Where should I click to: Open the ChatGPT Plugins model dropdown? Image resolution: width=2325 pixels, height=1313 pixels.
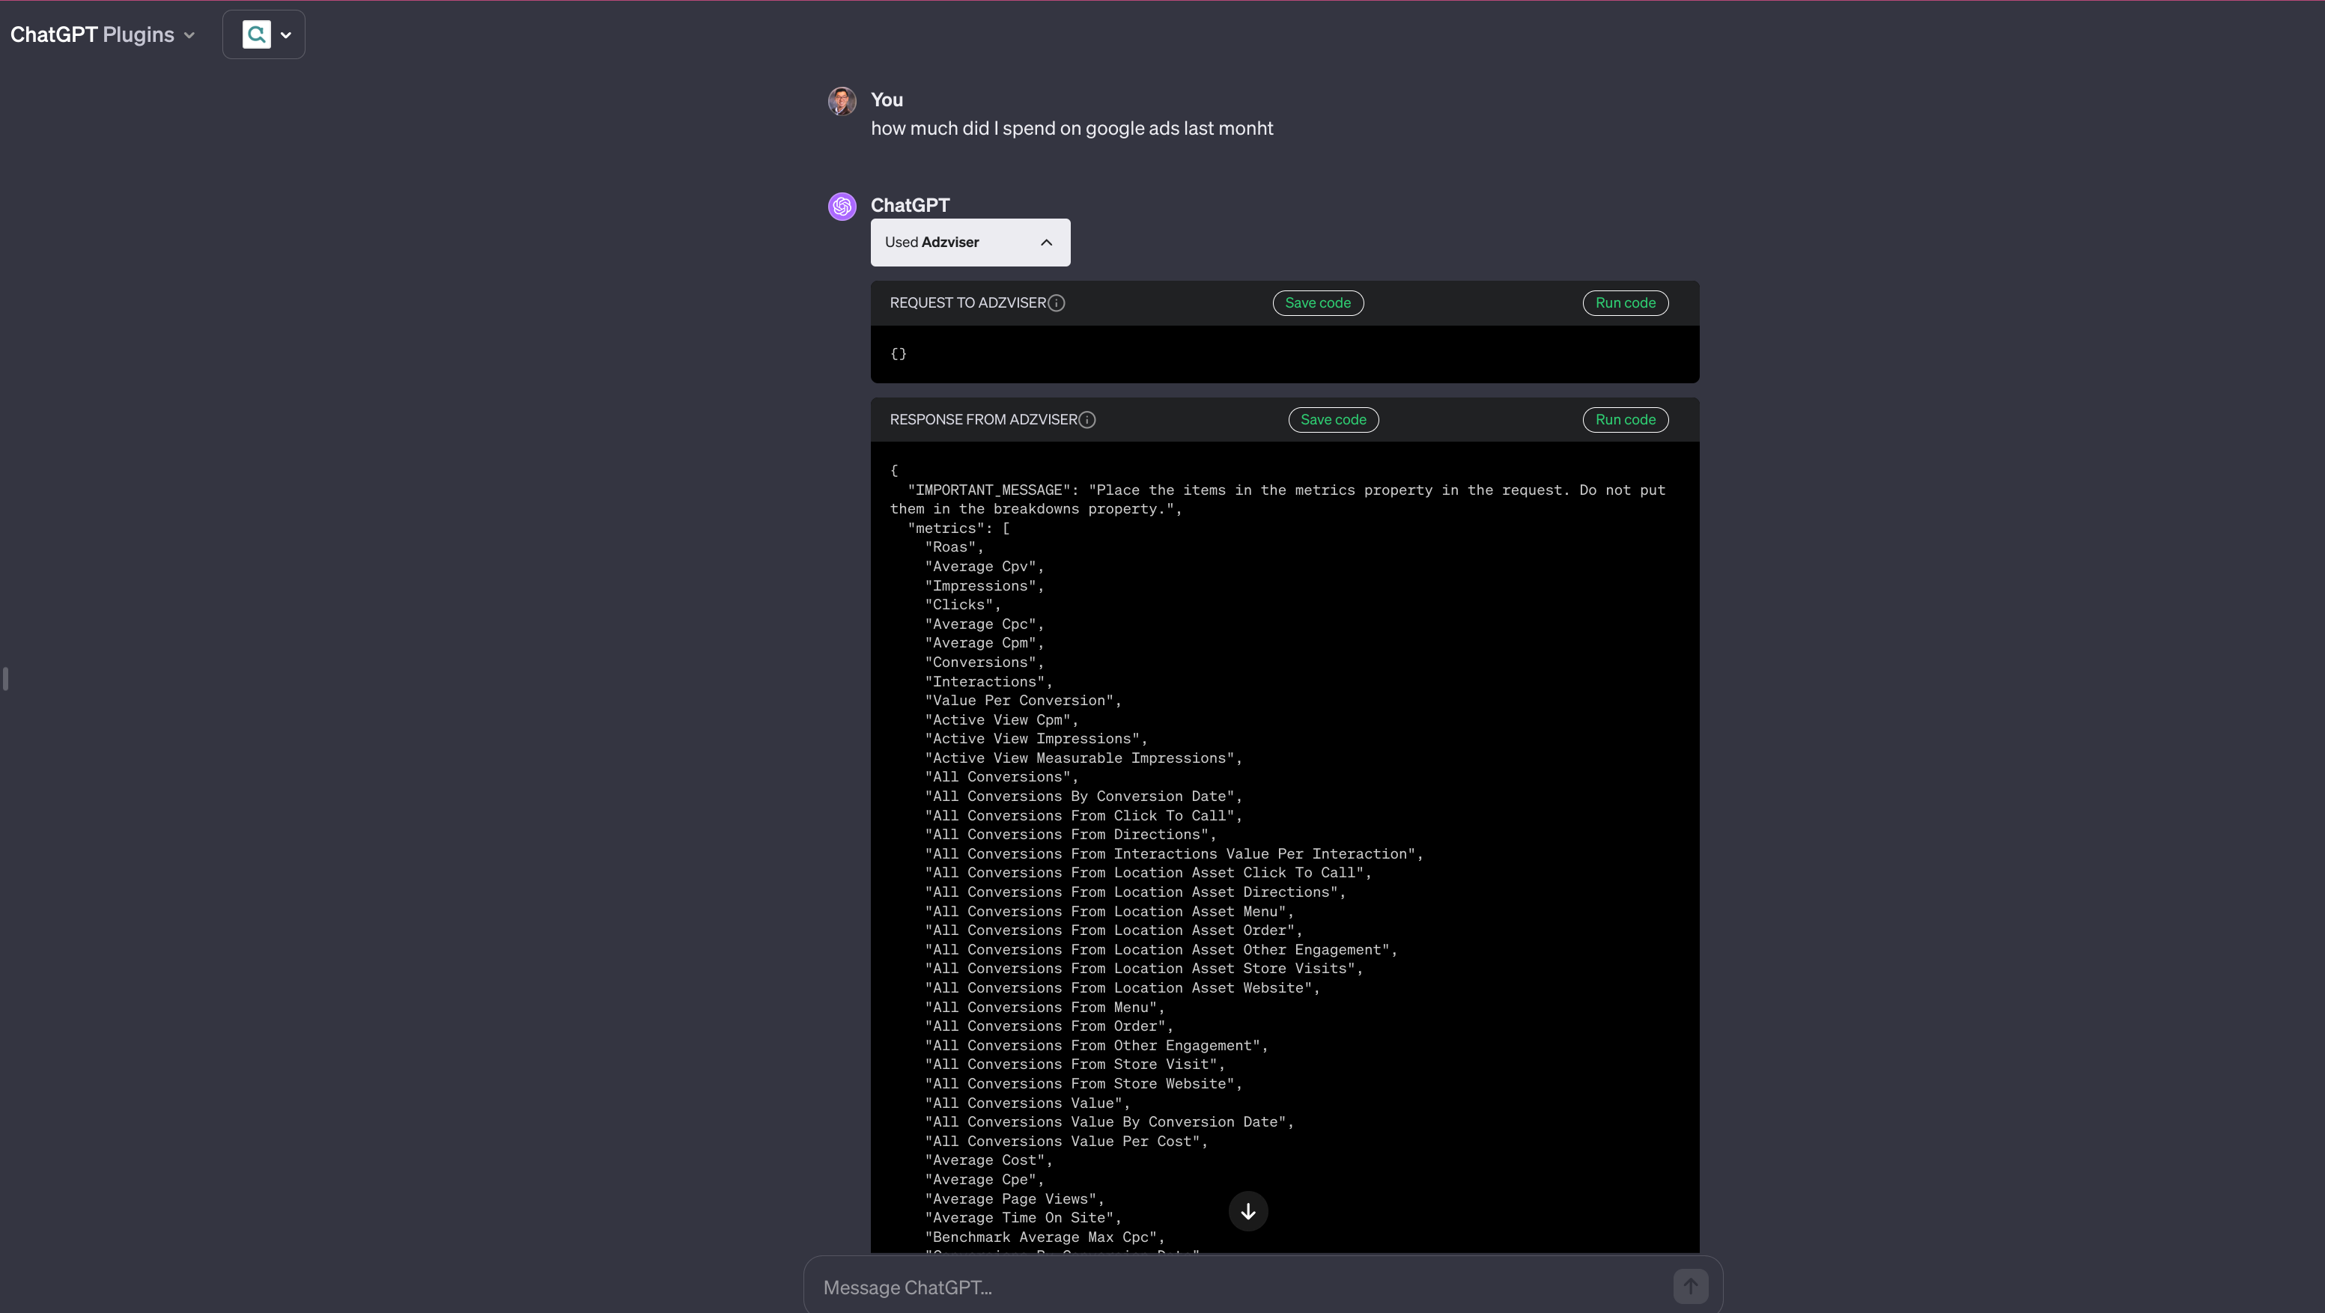coord(102,35)
